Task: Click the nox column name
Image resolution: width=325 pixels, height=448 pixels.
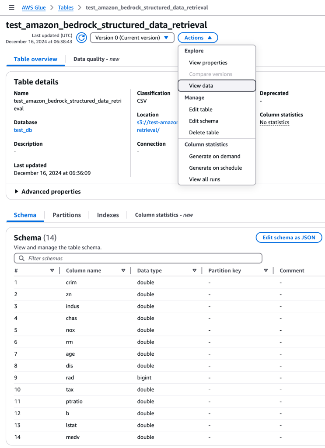Action: [x=70, y=330]
